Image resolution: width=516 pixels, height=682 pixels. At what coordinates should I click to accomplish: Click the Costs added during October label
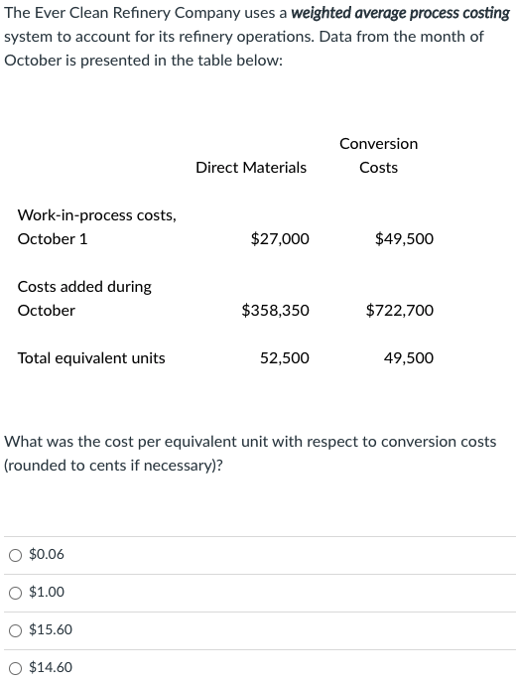(84, 299)
